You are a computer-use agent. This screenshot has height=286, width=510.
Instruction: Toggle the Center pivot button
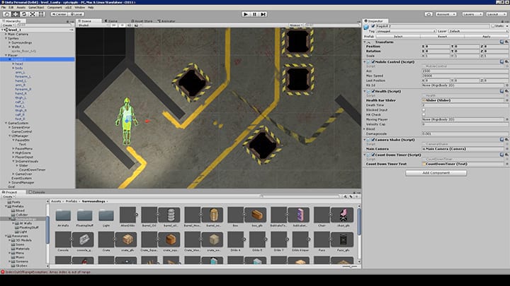pos(59,13)
